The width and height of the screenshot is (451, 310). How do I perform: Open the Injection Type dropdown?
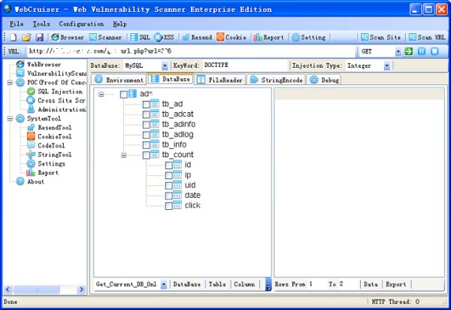point(387,65)
